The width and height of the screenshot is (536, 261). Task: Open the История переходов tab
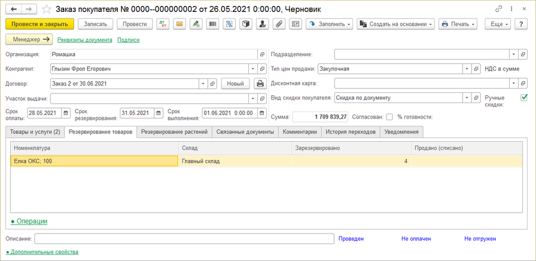pos(351,132)
